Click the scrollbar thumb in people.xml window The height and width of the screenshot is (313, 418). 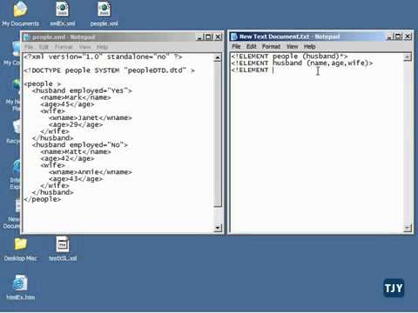click(218, 134)
